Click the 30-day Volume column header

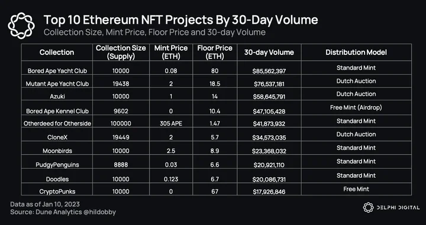(269, 53)
